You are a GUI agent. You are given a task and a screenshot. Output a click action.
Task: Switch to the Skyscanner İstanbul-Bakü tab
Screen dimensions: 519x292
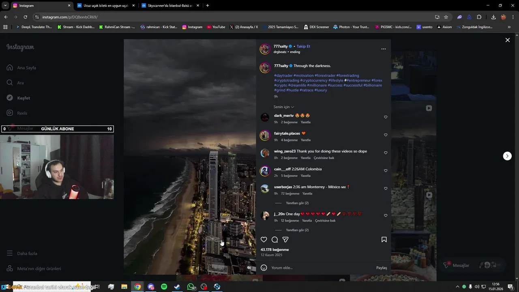pos(169,6)
